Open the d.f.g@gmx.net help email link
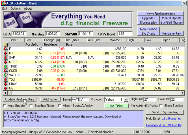188x135 pixels. pyautogui.click(x=171, y=118)
